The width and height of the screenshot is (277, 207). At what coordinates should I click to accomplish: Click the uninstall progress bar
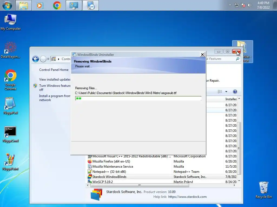tap(138, 98)
